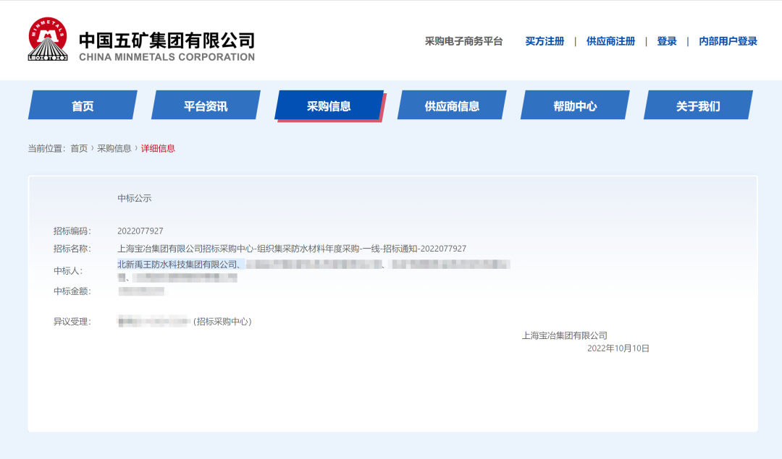Click the highlighted 北新禹王防水科技集团有限公司 text
This screenshot has width=782, height=459.
coord(180,265)
